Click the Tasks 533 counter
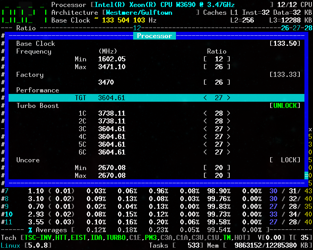313x250 pixels. [x=176, y=245]
